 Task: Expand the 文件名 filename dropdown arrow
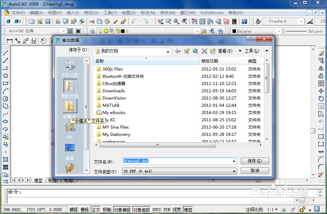234,161
